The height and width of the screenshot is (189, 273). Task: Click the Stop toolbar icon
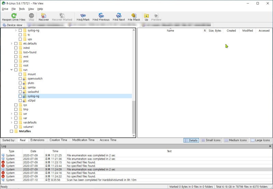coord(31,15)
